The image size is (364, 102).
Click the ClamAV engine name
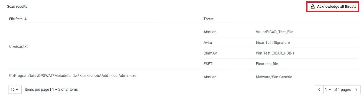coord(210,53)
